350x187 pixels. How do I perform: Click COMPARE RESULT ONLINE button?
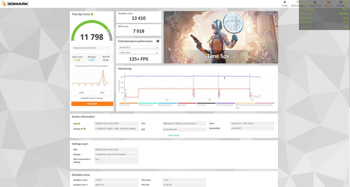[92, 98]
